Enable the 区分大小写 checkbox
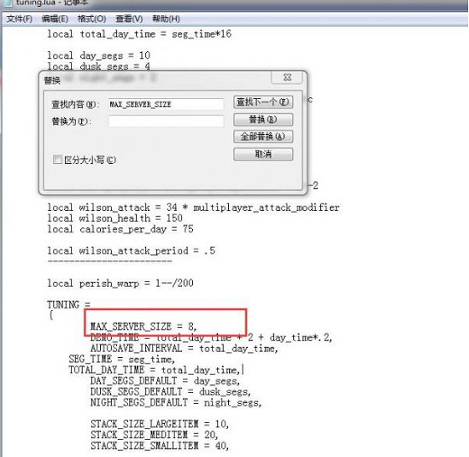 (x=57, y=160)
